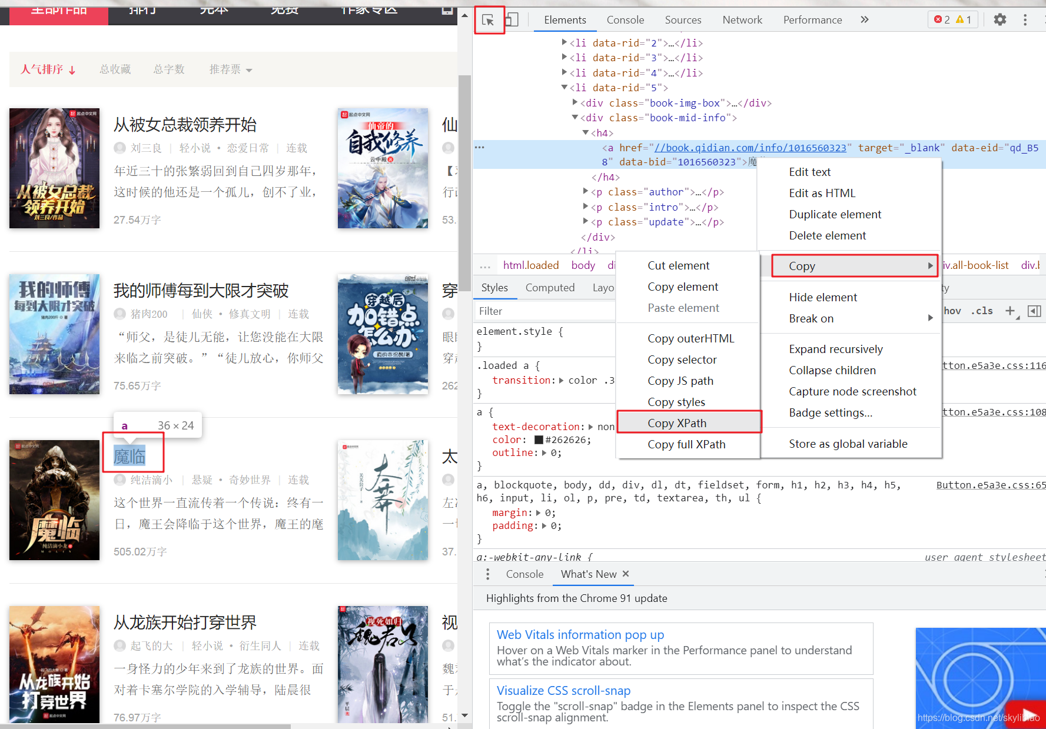Activate the inspect element picker icon
Screen dimensions: 1046x729
pos(488,20)
